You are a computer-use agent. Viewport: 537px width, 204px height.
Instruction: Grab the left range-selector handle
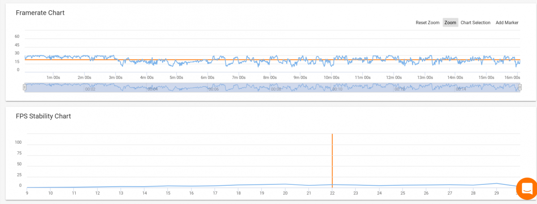pos(25,87)
